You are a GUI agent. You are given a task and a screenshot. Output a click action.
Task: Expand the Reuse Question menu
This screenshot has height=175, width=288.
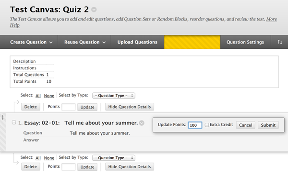tap(84, 42)
